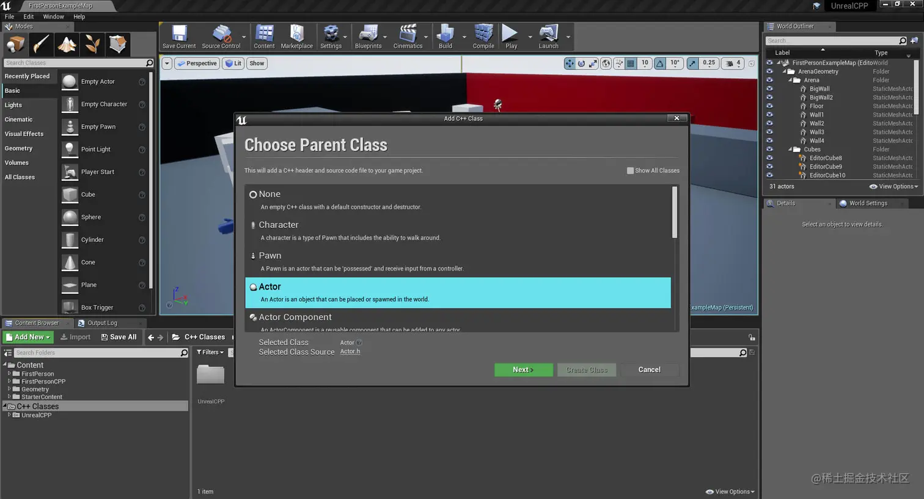Select the Cone primitive icon

pos(70,262)
